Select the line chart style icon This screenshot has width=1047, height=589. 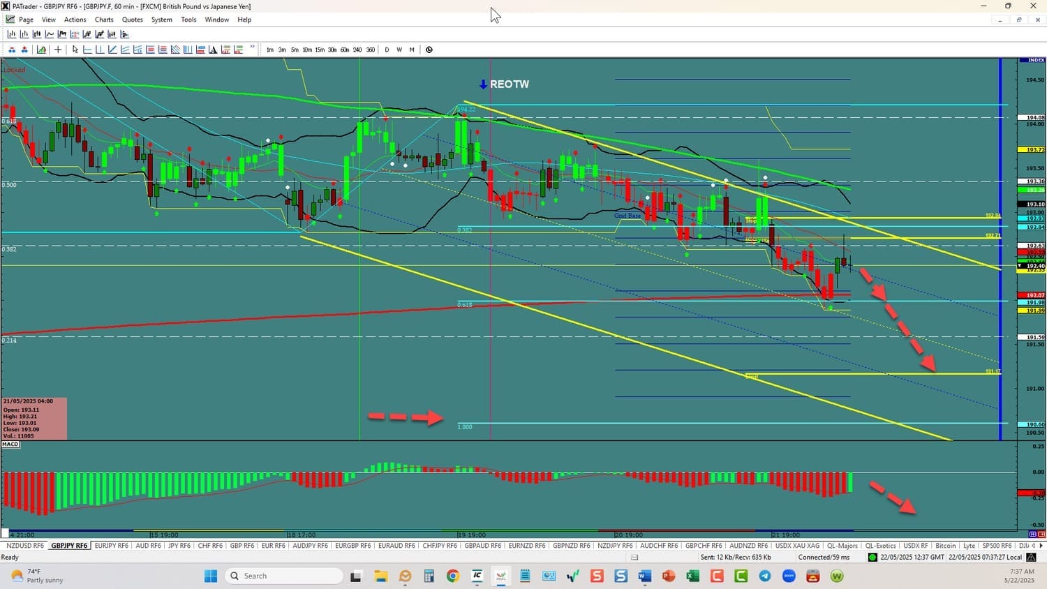coord(50,34)
